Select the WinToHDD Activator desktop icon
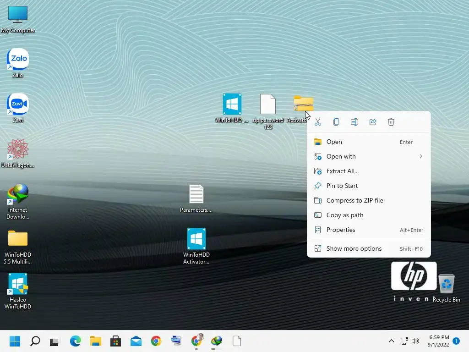The height and width of the screenshot is (352, 469). click(196, 246)
